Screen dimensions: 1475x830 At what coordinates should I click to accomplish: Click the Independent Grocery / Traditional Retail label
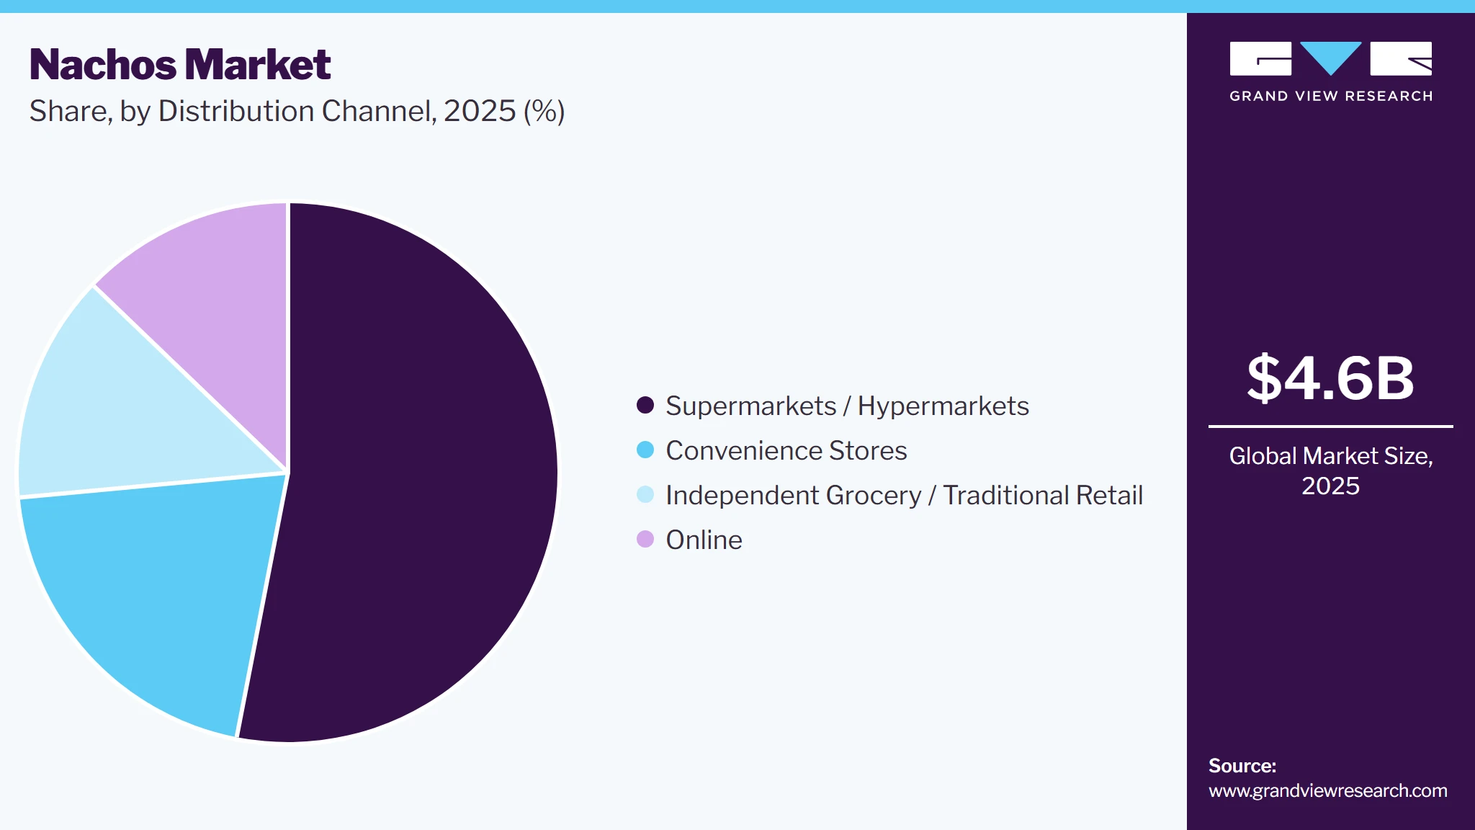pyautogui.click(x=904, y=496)
